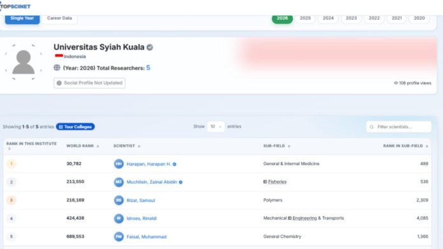Click world rank value 216,169

(75, 200)
